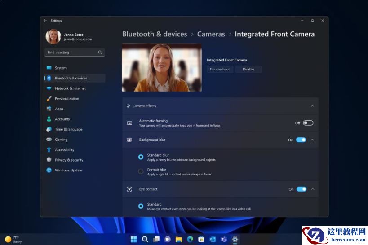Disable the Eye contact toggle
368x245 pixels.
[x=301, y=189]
